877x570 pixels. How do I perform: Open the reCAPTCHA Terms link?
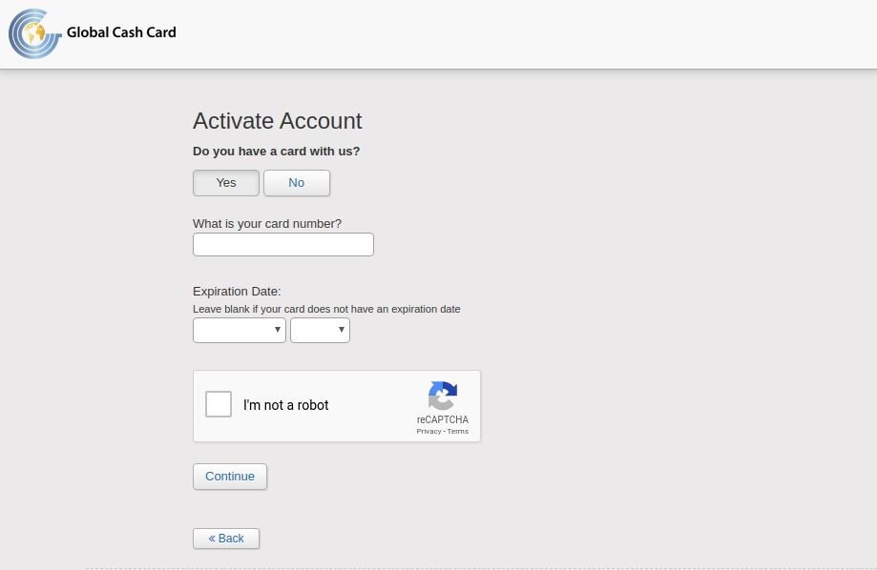point(456,431)
